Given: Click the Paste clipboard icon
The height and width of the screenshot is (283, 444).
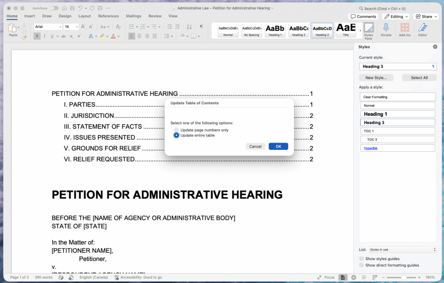Looking at the screenshot, I should (13, 28).
